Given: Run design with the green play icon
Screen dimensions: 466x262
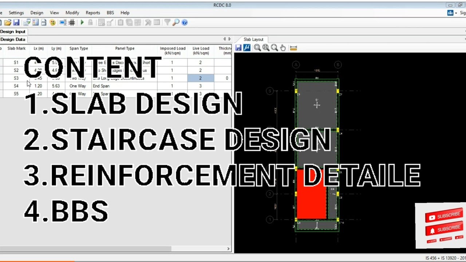Looking at the screenshot, I should [82, 23].
